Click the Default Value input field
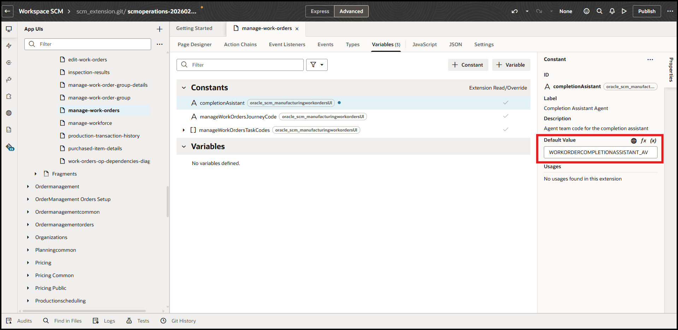 pos(600,152)
